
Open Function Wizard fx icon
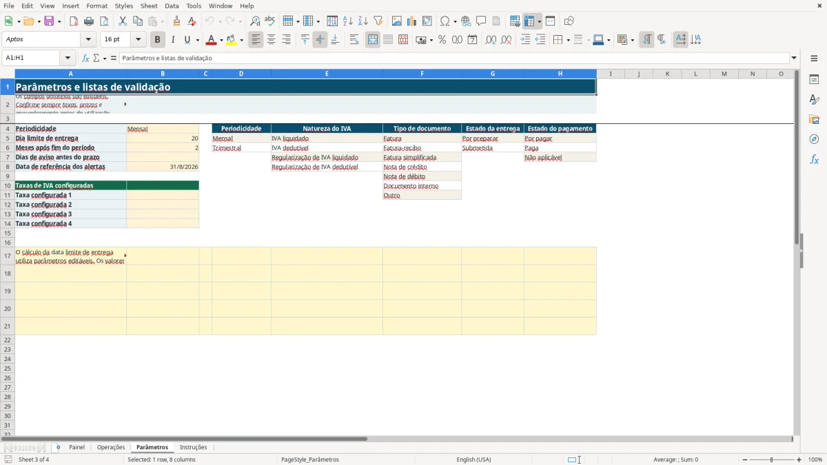point(86,58)
